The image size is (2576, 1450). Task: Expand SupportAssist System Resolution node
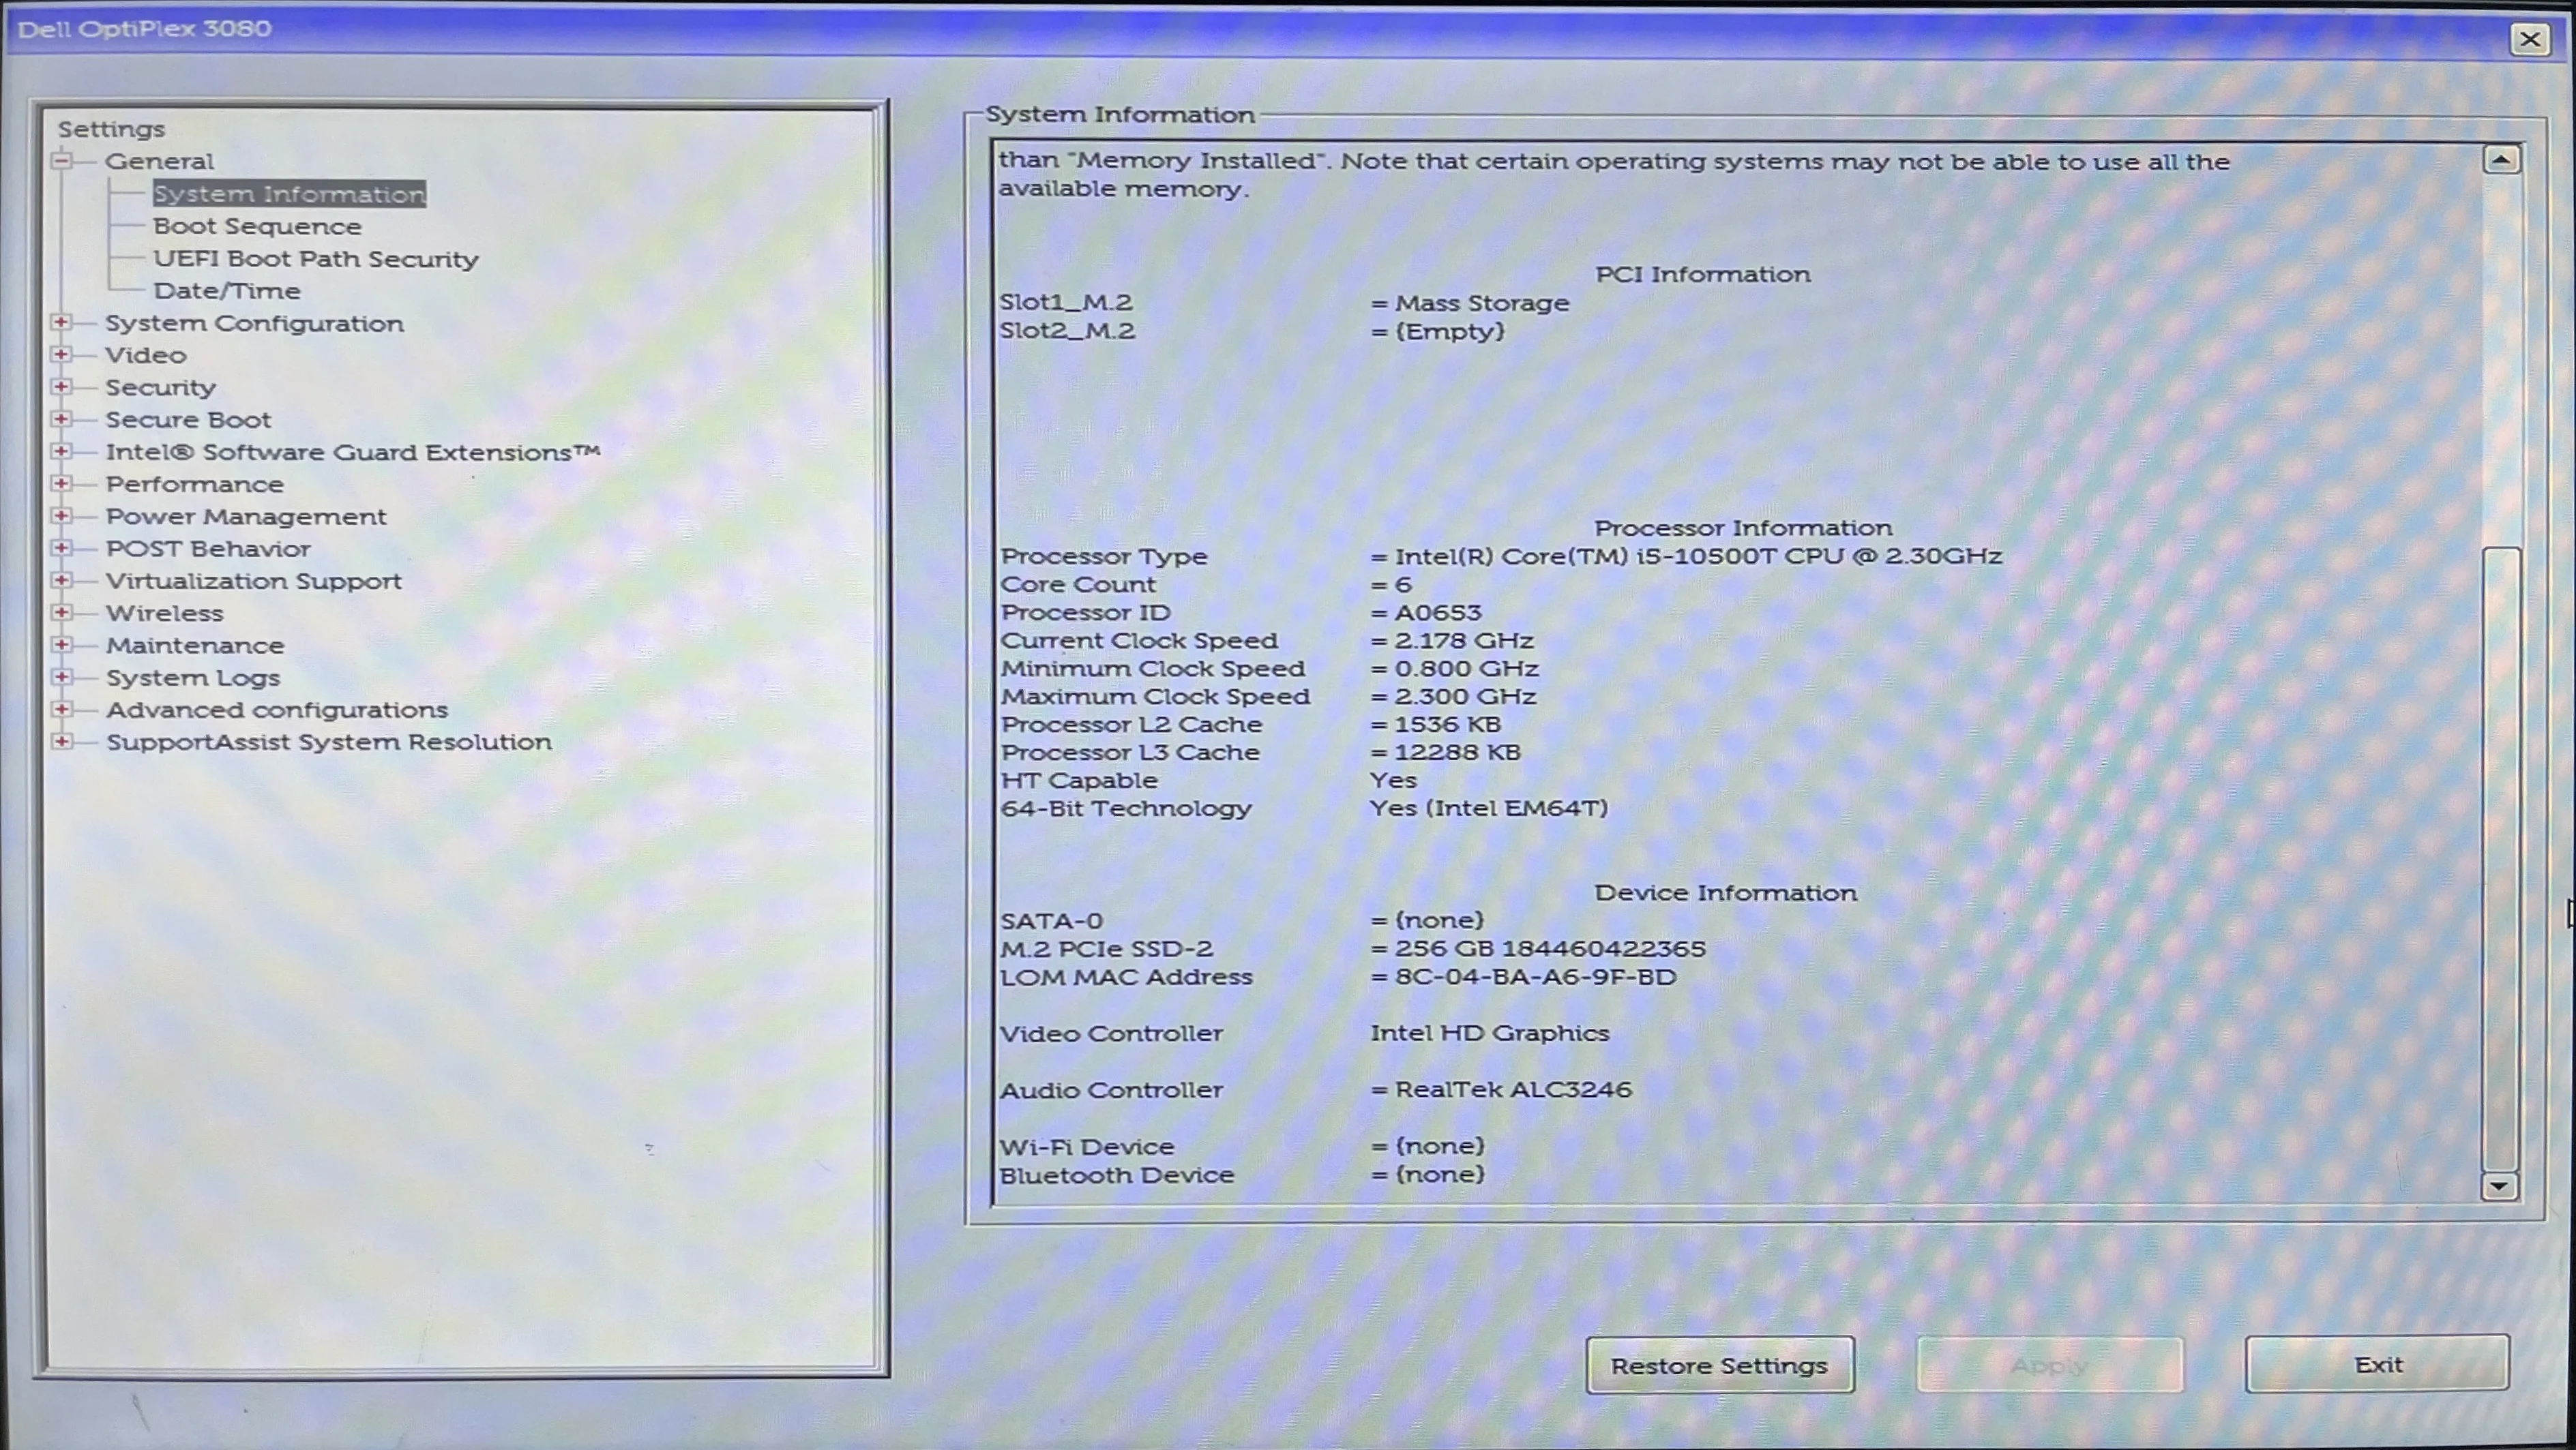point(62,740)
